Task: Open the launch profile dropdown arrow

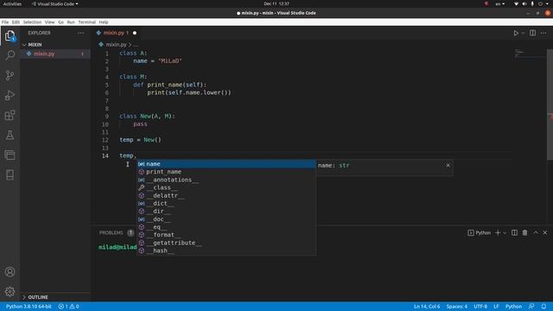Action: [505, 232]
